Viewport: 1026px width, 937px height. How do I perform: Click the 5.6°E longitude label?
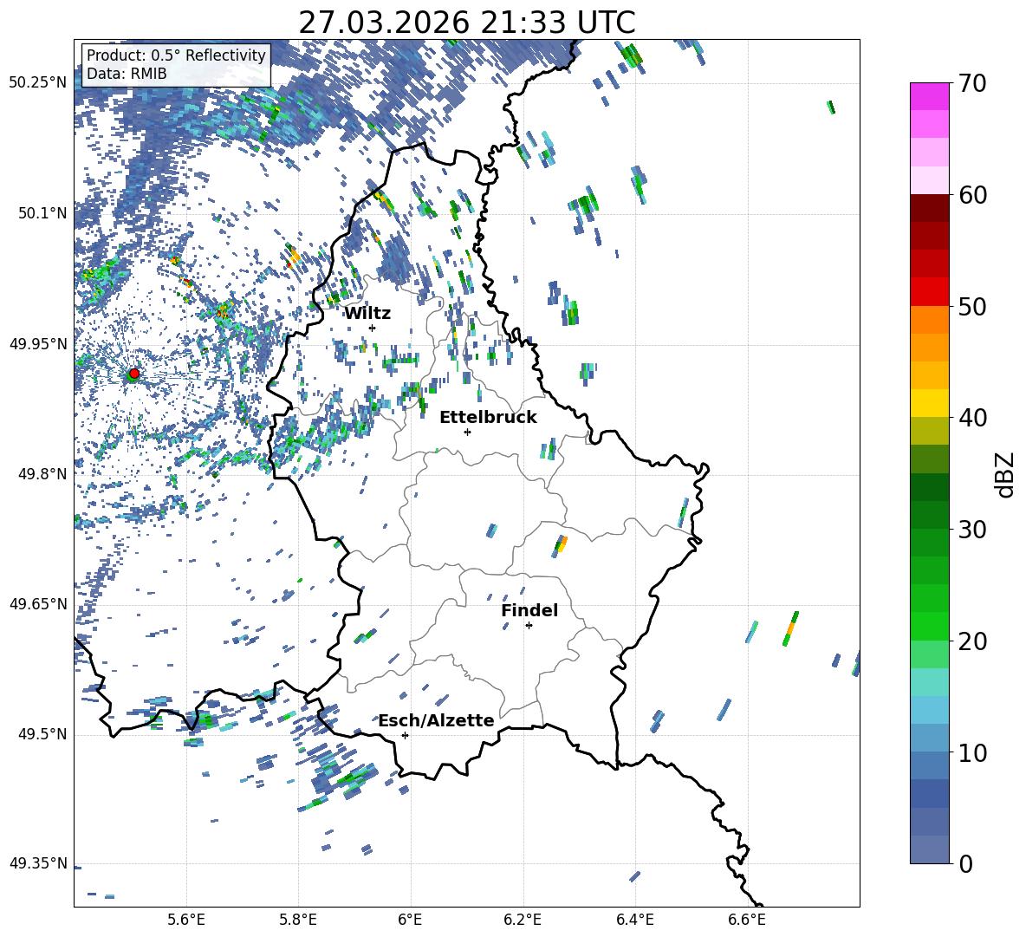click(186, 920)
